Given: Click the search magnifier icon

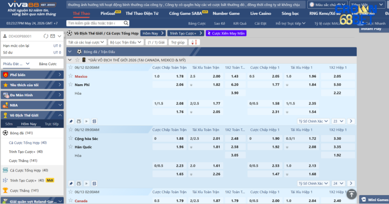Looking at the screenshot, I should (126, 23).
